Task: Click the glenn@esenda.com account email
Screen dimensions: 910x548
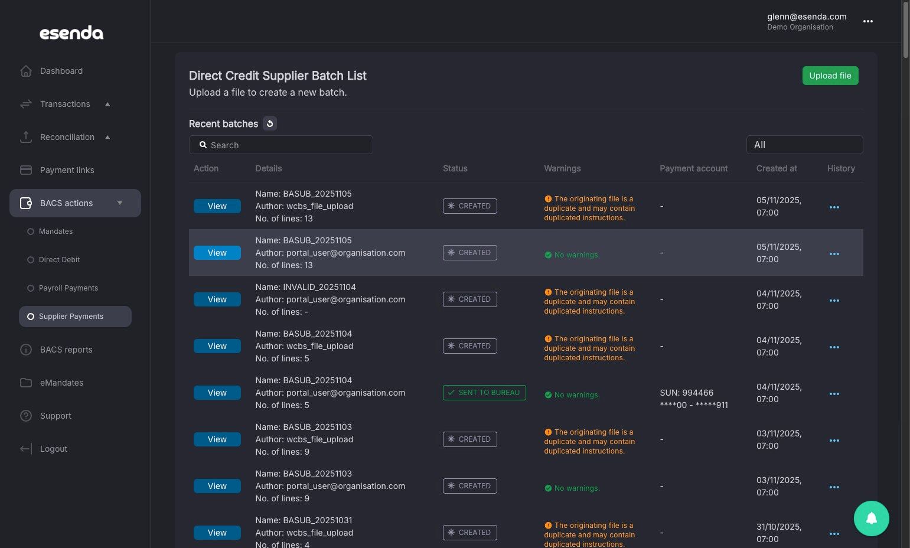Action: [807, 17]
